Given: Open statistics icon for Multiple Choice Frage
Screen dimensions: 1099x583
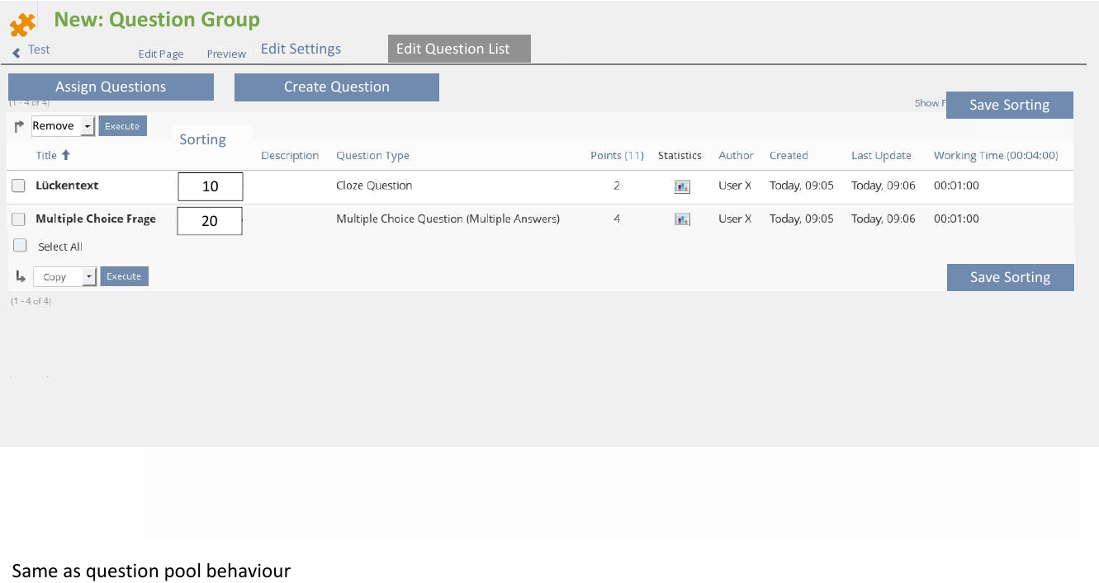Looking at the screenshot, I should (x=681, y=219).
